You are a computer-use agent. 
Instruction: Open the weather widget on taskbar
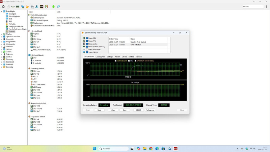[7, 149]
